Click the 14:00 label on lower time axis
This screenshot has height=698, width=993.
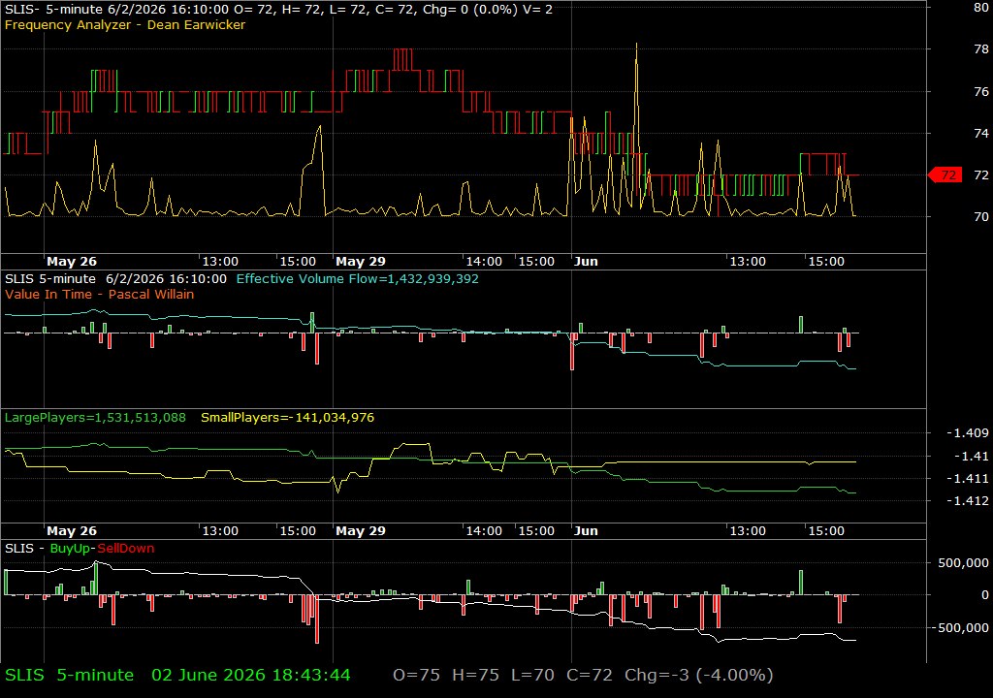click(484, 531)
